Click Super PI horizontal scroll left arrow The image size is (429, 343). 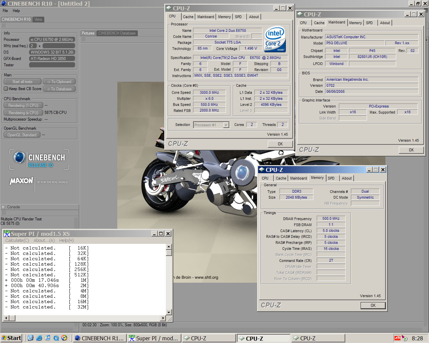pos(6,318)
